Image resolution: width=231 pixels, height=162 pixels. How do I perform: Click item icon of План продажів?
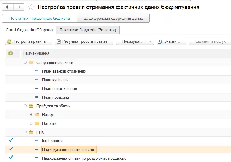point(37,97)
